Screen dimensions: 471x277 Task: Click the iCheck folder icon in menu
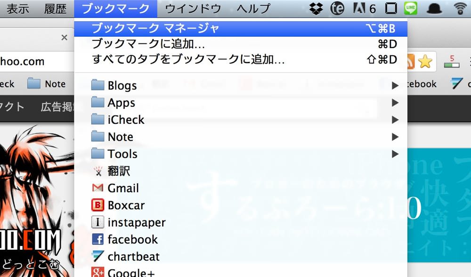[x=97, y=119]
